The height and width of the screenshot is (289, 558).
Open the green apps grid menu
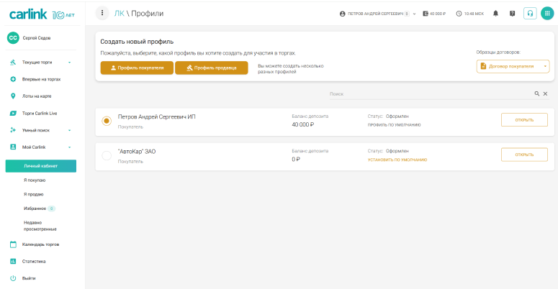coord(546,14)
